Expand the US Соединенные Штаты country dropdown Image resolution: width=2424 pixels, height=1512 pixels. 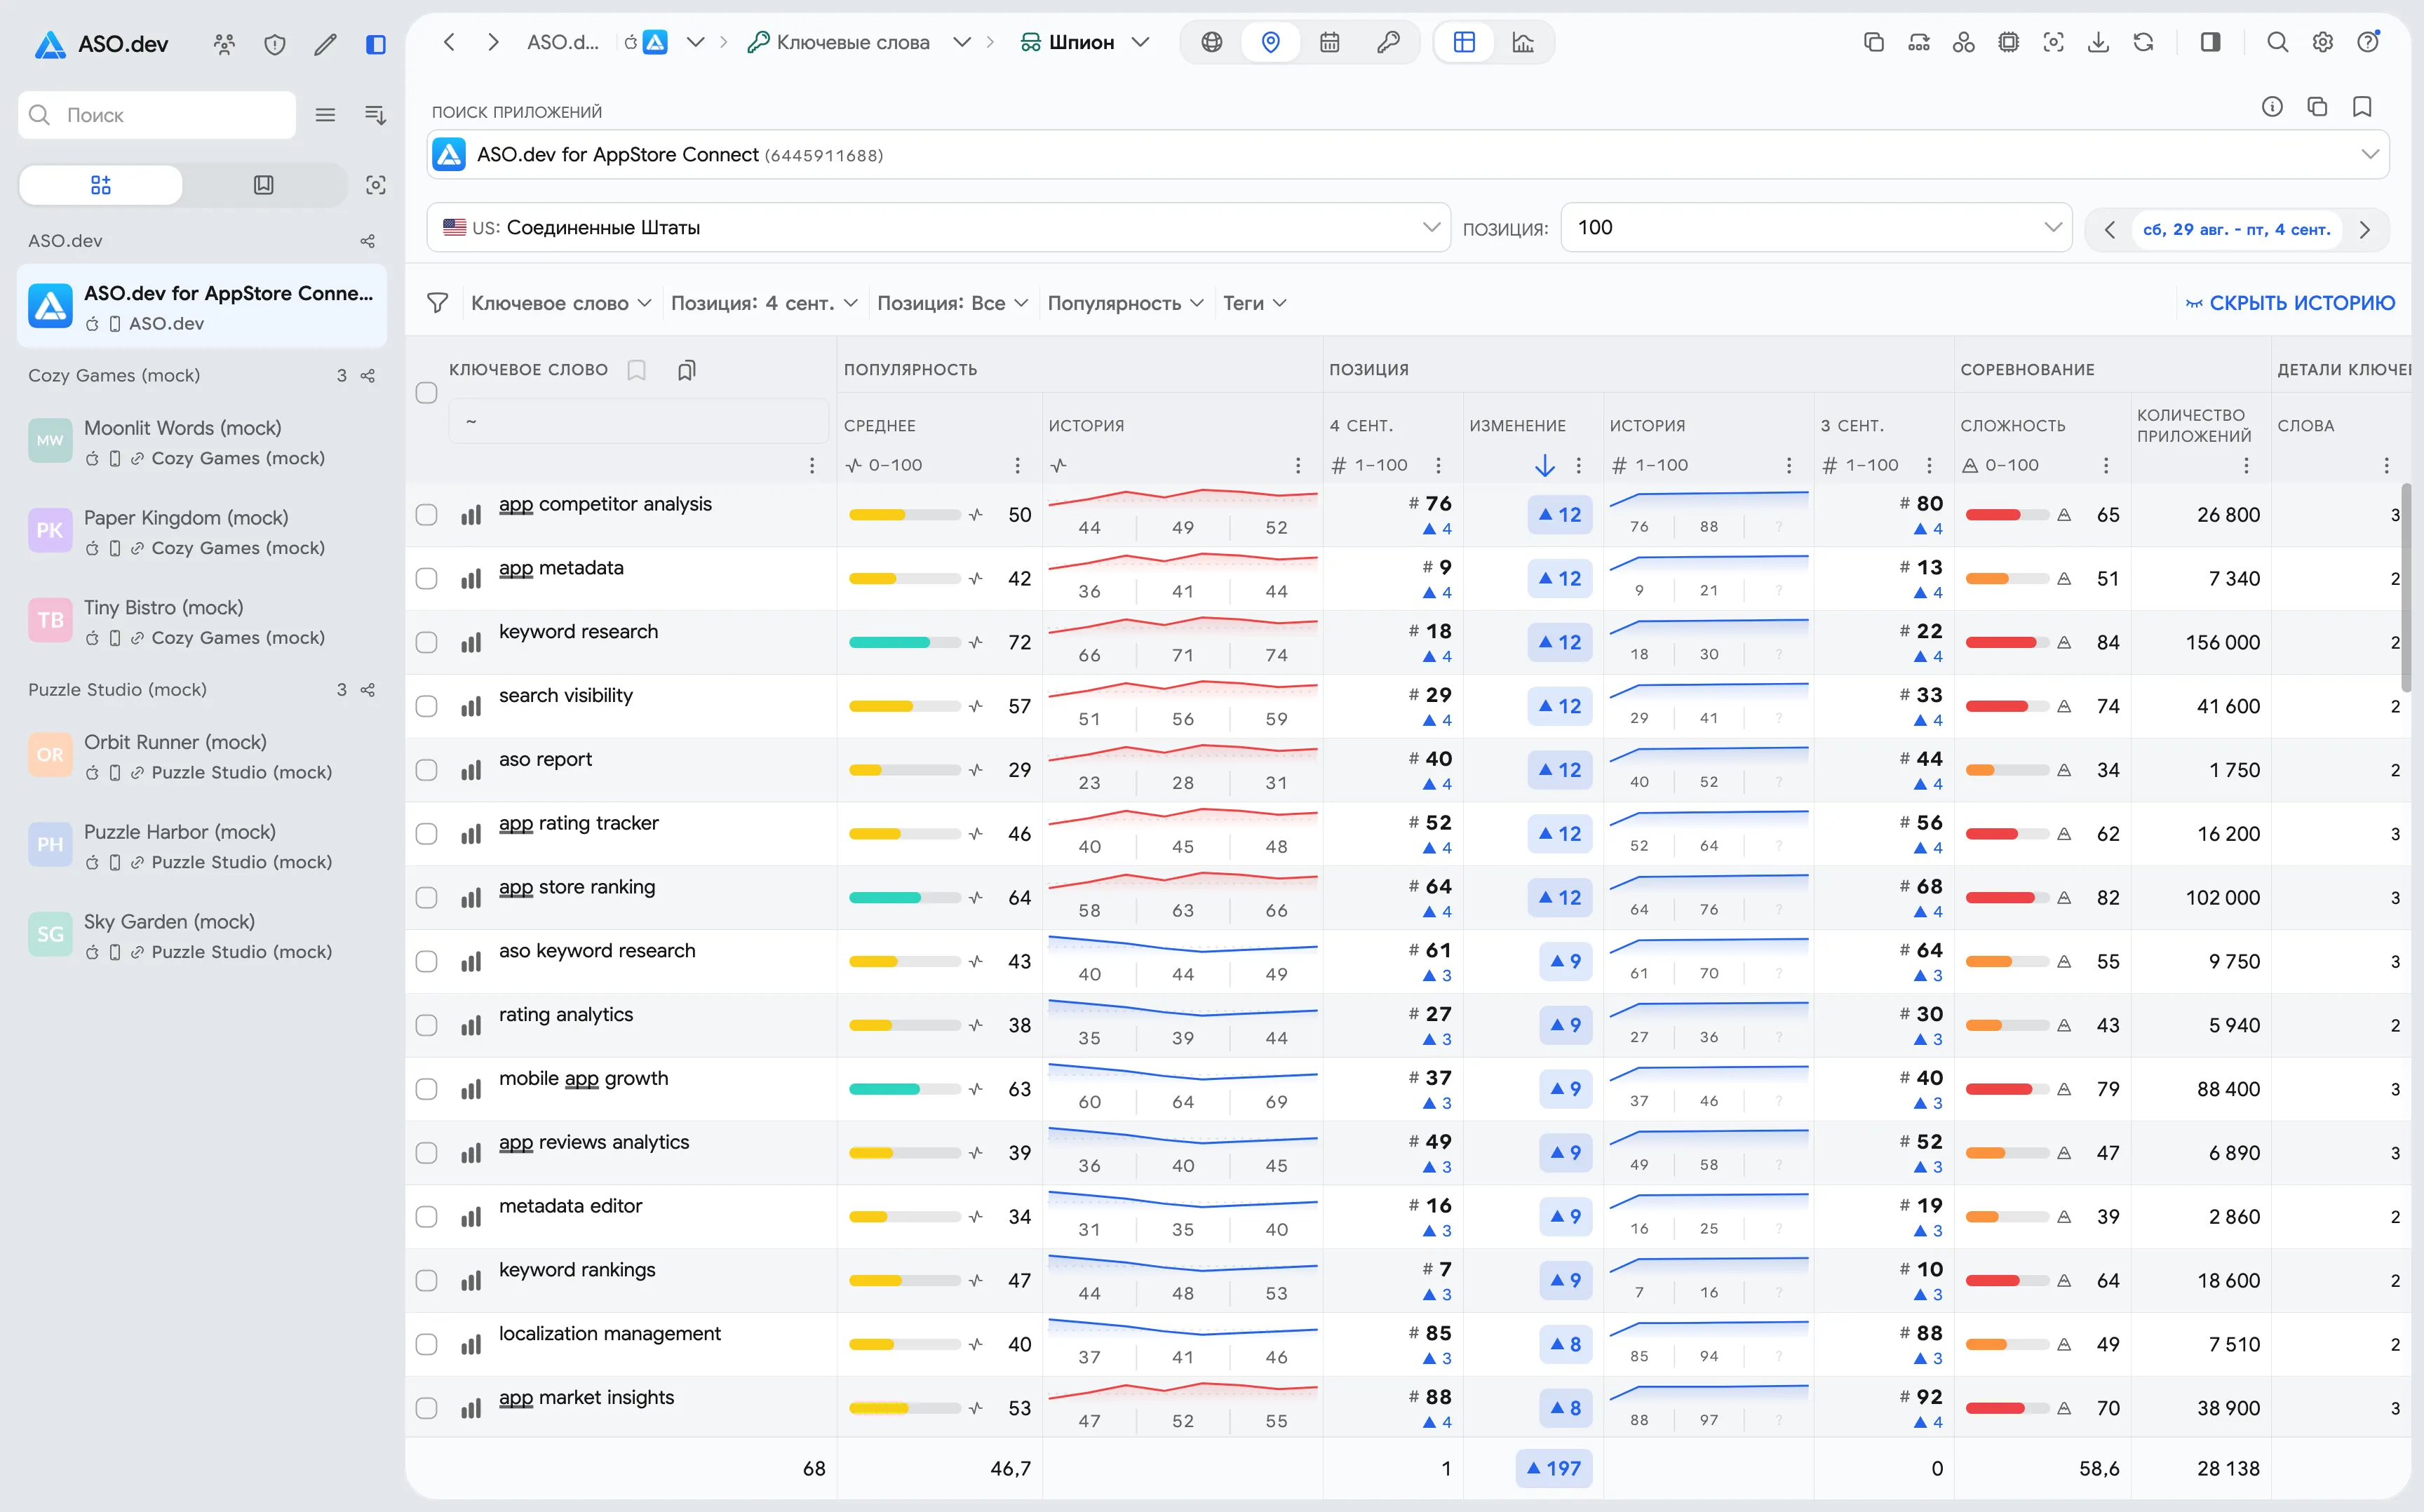[x=938, y=228]
